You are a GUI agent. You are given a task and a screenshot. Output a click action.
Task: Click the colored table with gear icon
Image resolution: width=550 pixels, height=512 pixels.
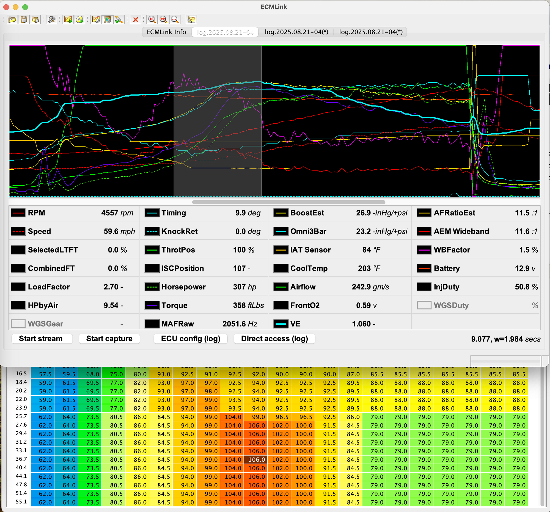[107, 19]
